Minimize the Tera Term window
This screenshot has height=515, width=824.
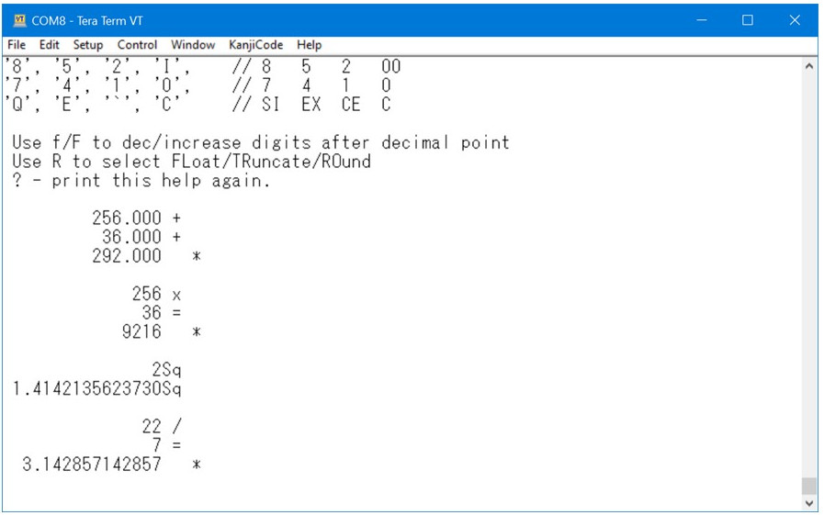coord(702,20)
